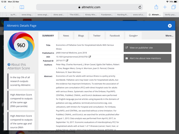Tap the altmetric.com address bar

click(89, 7)
